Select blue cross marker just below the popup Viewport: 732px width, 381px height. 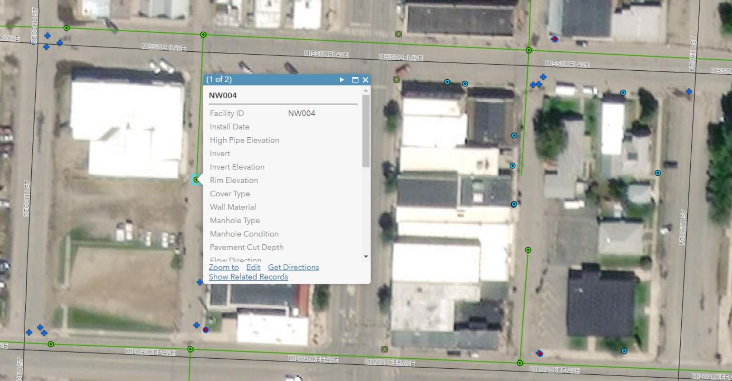pyautogui.click(x=200, y=282)
